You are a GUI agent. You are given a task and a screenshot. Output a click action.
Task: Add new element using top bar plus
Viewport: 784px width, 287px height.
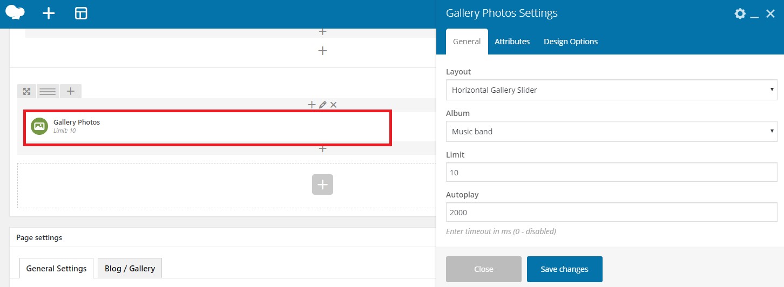[x=49, y=13]
